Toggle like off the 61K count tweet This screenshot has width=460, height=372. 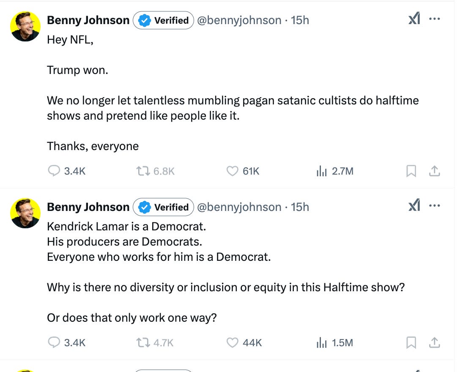click(x=232, y=171)
